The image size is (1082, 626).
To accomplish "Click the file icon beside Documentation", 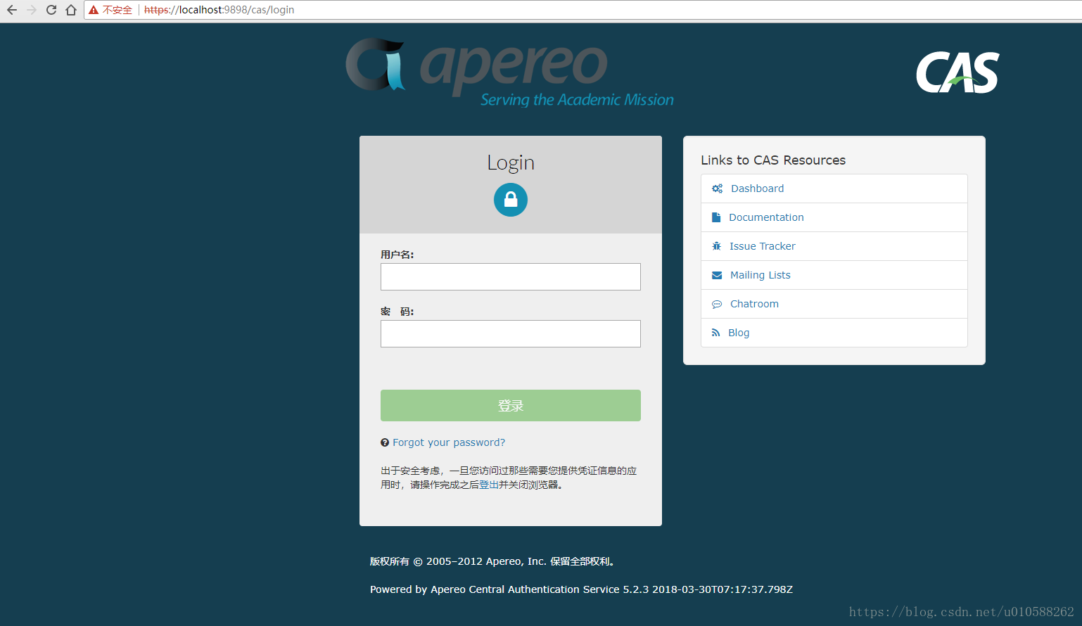I will (x=716, y=217).
